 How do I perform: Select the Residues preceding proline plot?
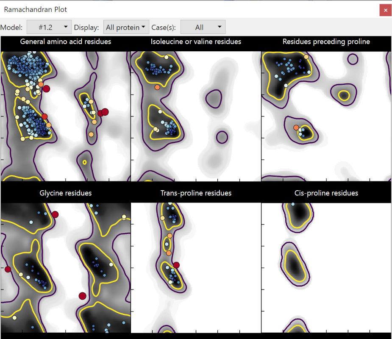coord(326,116)
